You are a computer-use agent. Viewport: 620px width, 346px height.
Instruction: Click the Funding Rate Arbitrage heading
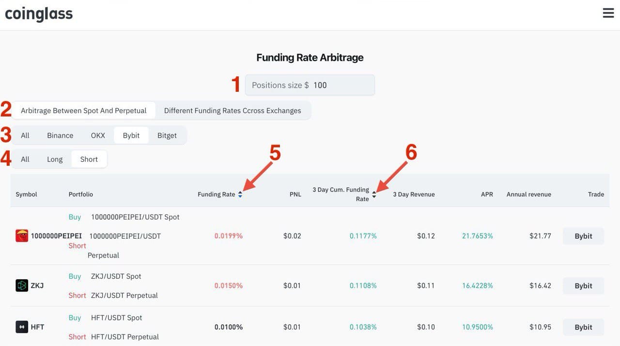[310, 58]
